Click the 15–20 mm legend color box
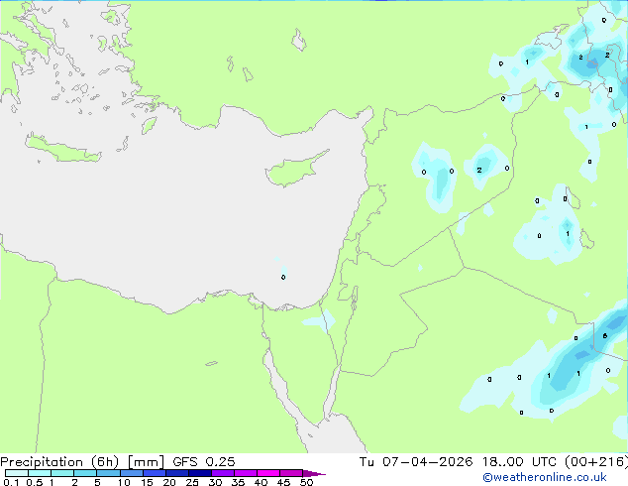The image size is (628, 486). click(155, 473)
